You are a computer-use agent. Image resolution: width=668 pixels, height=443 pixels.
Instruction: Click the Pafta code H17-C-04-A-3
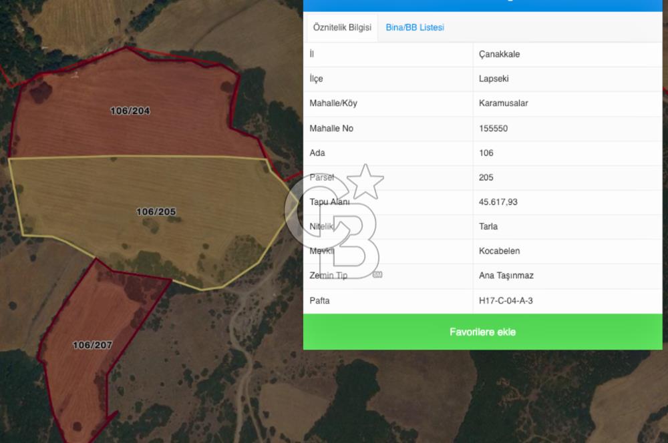coord(506,301)
